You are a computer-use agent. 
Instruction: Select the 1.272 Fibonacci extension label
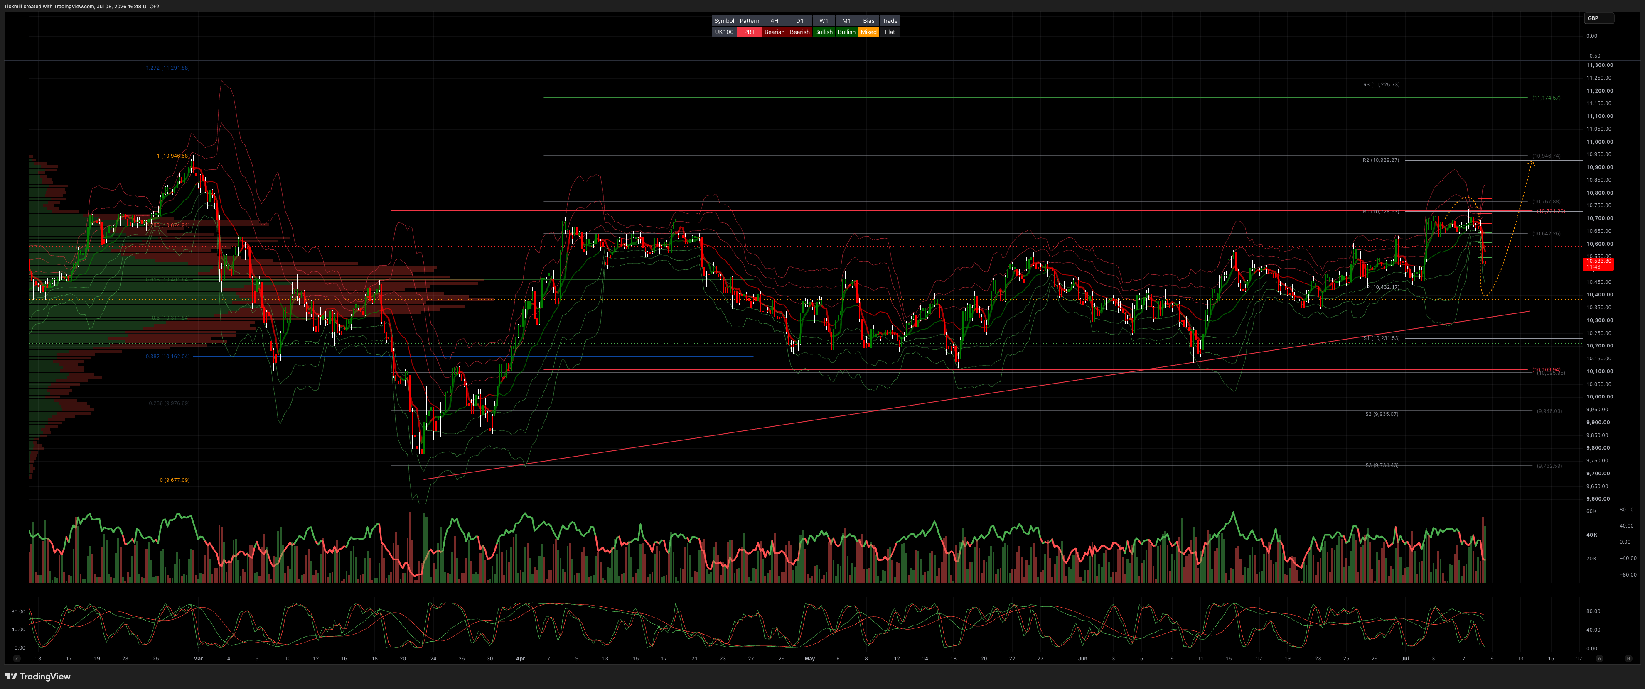(x=168, y=68)
